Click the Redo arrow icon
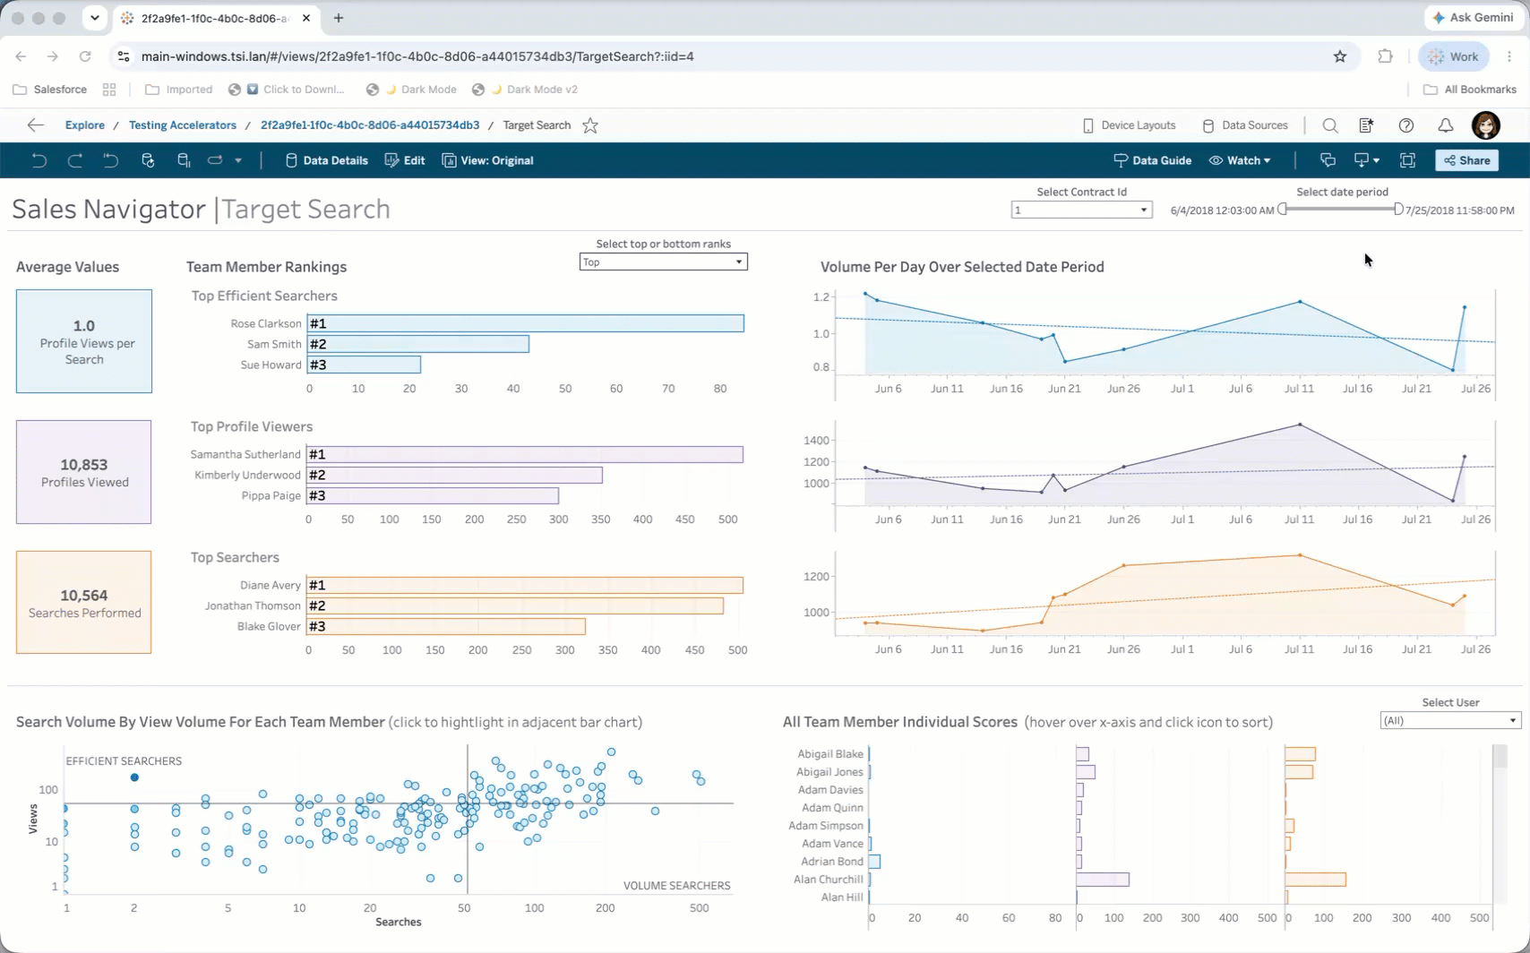 tap(75, 160)
